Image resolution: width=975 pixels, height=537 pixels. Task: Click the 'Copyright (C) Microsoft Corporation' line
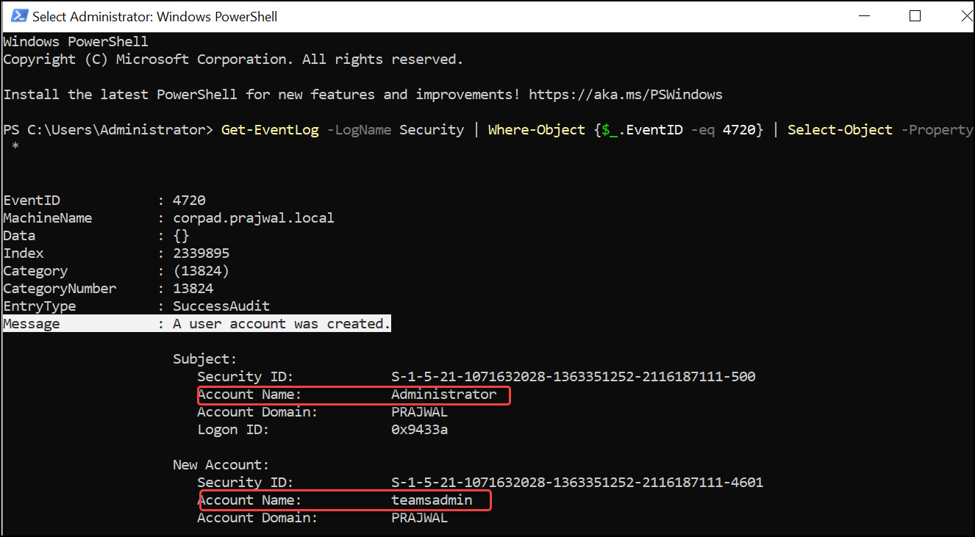[x=233, y=60]
